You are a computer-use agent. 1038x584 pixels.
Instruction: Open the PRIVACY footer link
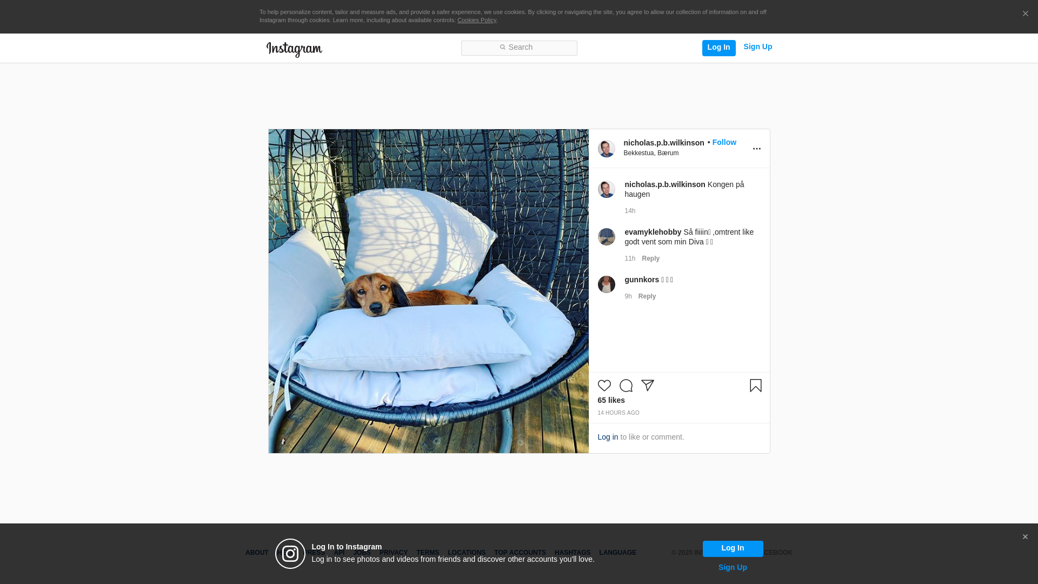393,553
